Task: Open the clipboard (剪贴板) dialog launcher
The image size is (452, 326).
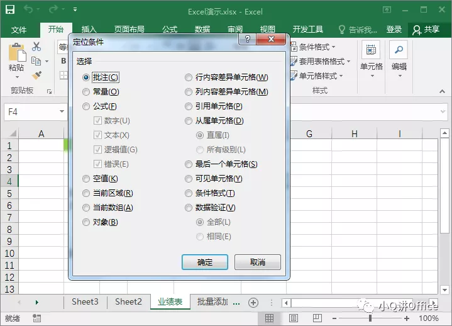Action: click(x=49, y=91)
